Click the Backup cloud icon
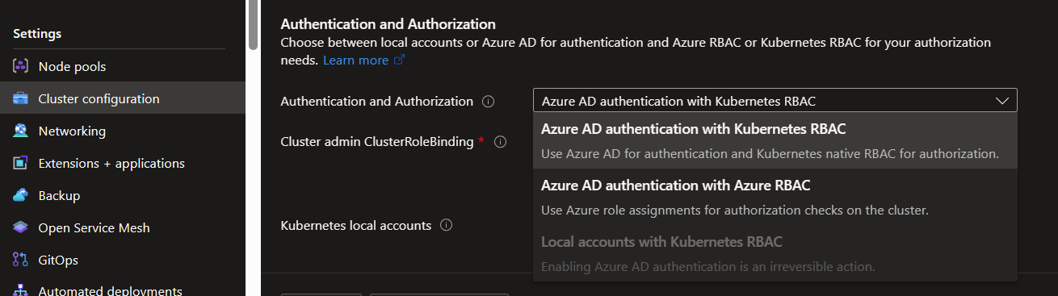The width and height of the screenshot is (1058, 296). [21, 195]
